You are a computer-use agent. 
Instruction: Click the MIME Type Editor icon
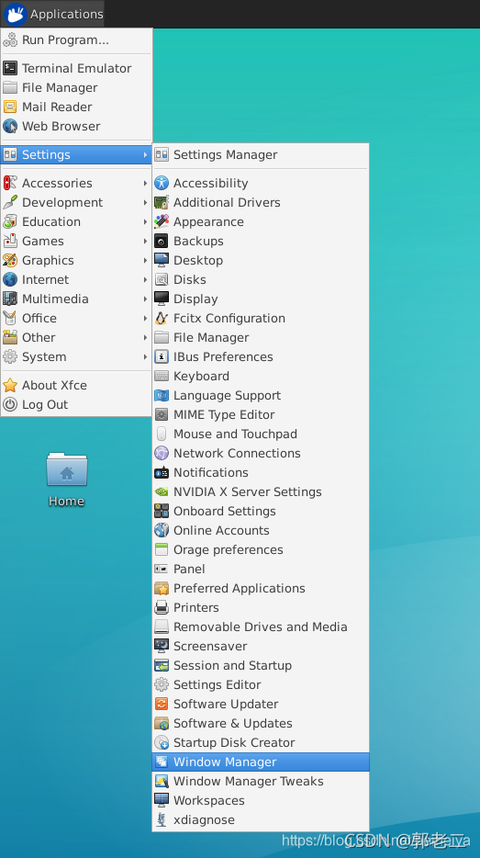[x=162, y=415]
